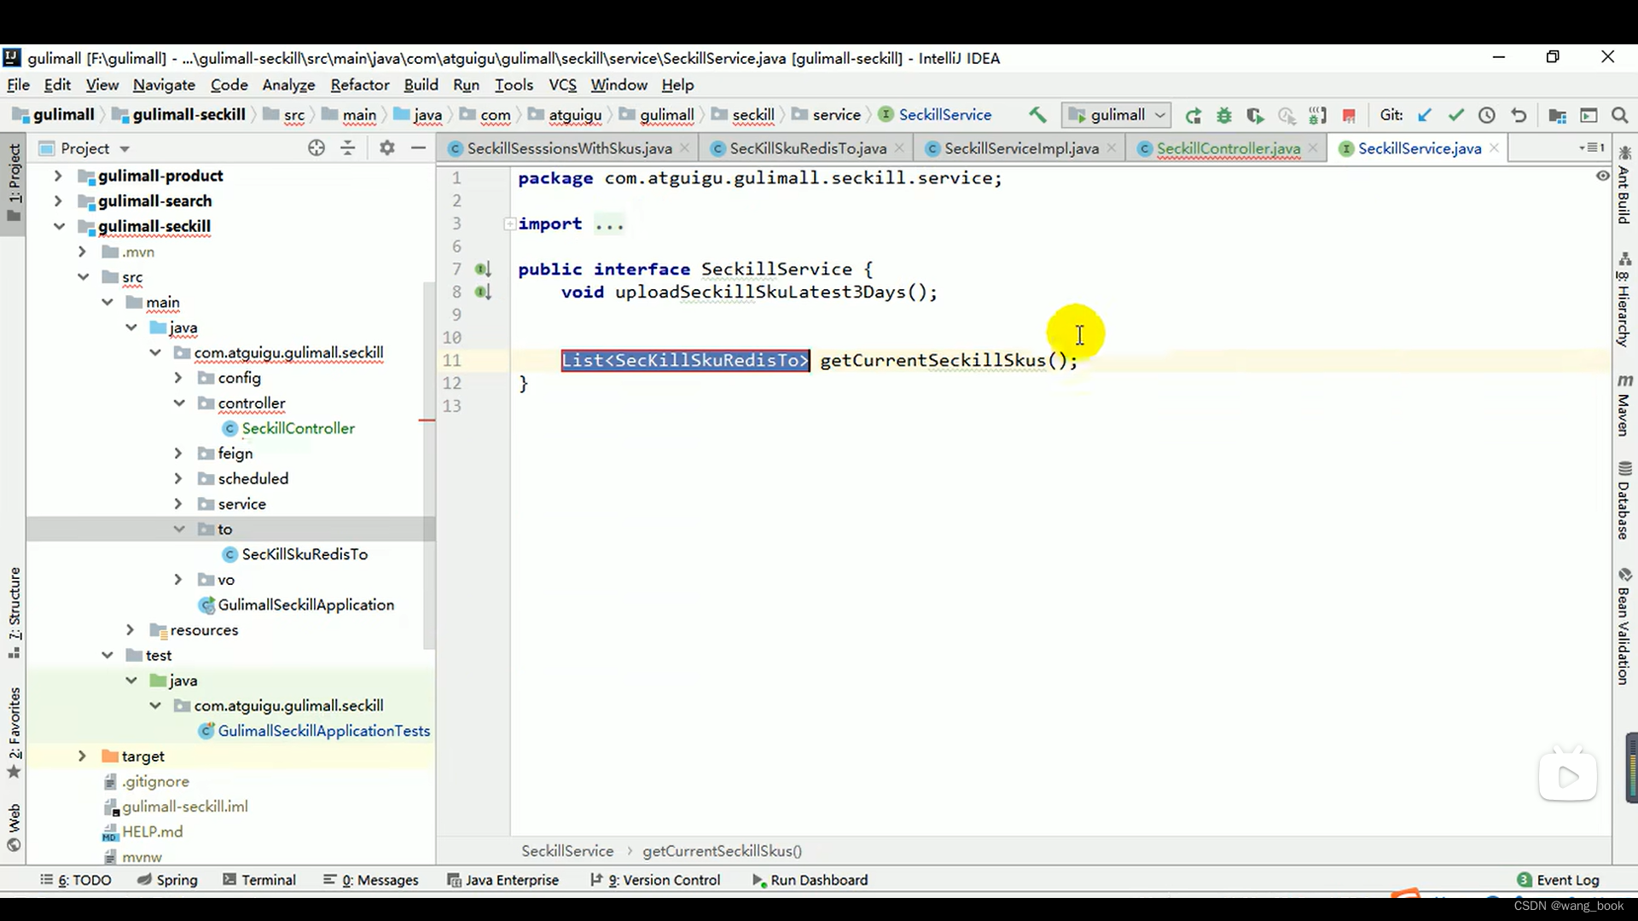Click the Git Commit checkmark icon
This screenshot has width=1638, height=921.
pos(1455,115)
